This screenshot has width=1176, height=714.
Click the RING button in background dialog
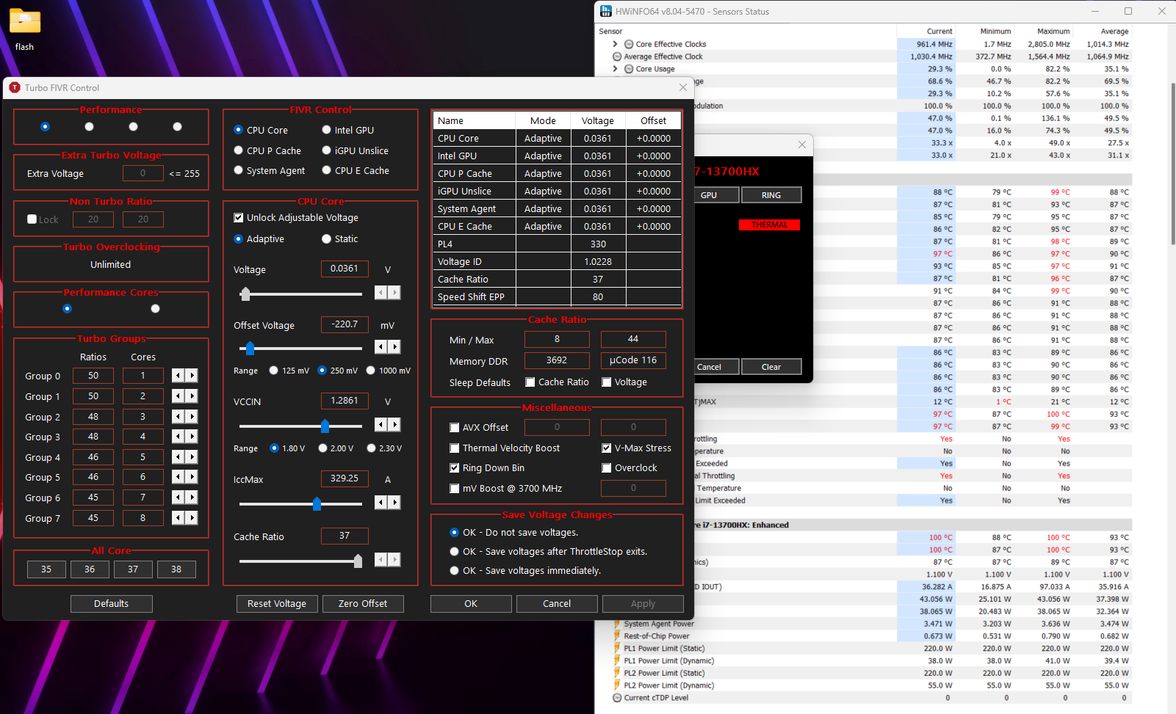771,195
